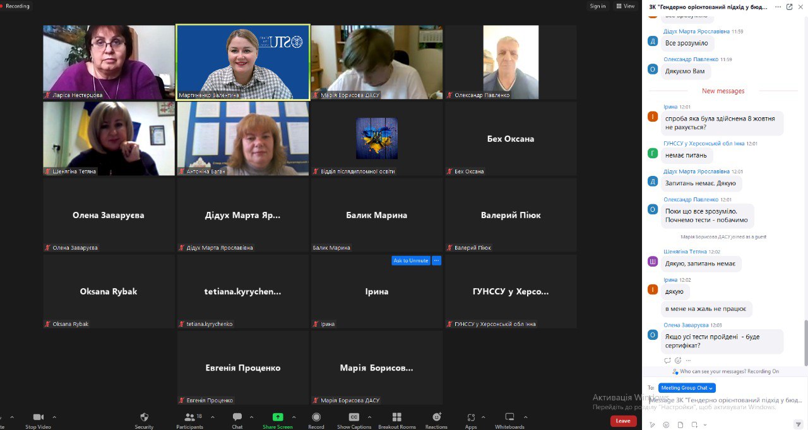Open Whiteboards from the toolbar
Screen dimensions: 808x430
click(x=509, y=417)
